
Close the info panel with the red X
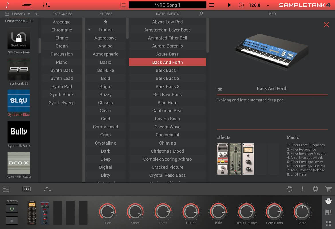[x=326, y=24]
